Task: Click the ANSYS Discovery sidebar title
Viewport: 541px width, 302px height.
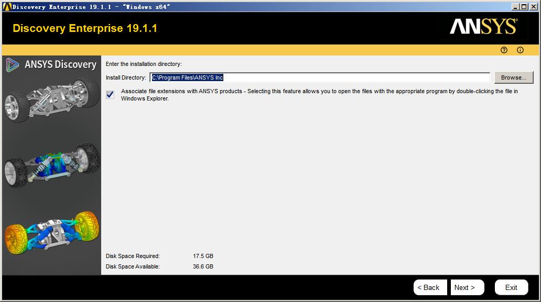Action: pos(61,64)
